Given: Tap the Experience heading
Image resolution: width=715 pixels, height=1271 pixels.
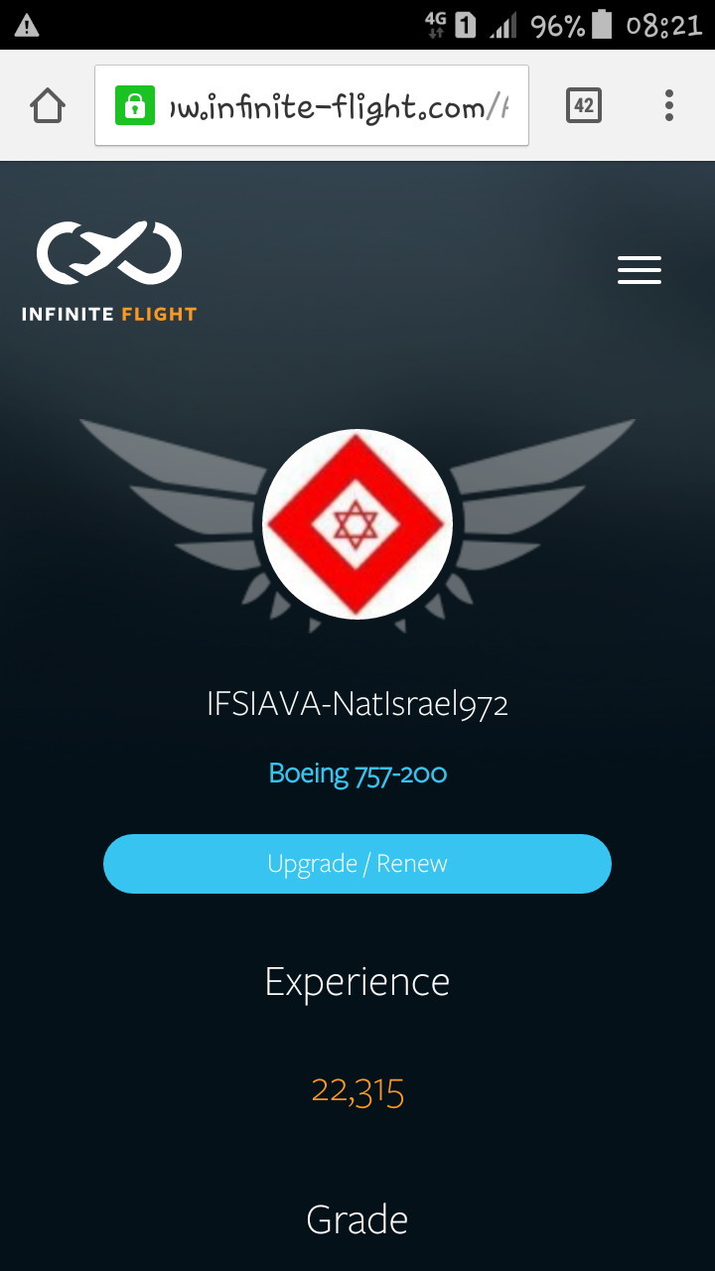Looking at the screenshot, I should coord(357,982).
